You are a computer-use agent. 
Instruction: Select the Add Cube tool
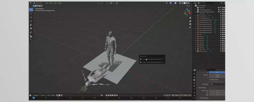coord(31,40)
